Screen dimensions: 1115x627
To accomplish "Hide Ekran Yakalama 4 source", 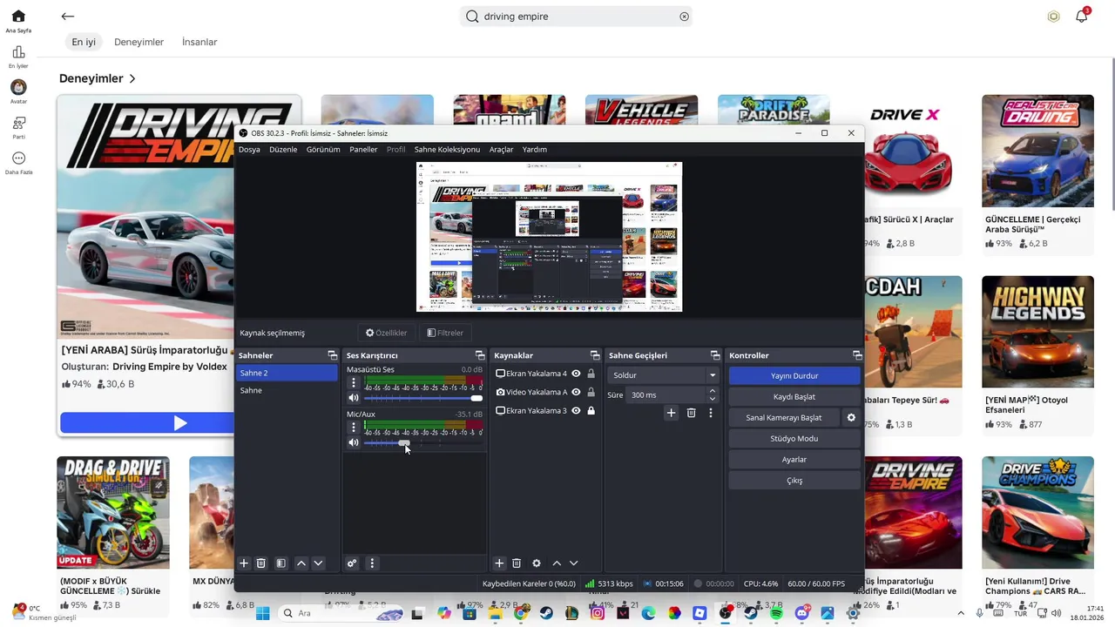I will [x=576, y=374].
